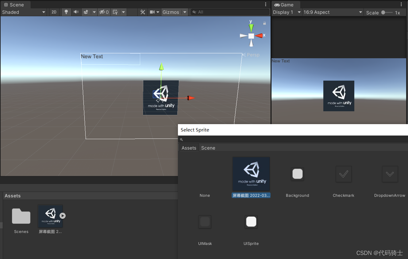
Task: Toggle scene lighting with the lightbulb icon
Action: 66,12
